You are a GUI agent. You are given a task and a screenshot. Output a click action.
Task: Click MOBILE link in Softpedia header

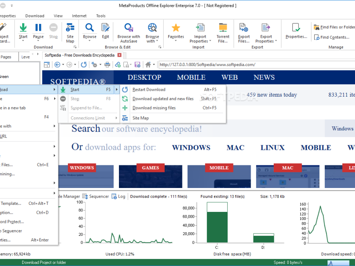pos(191,77)
